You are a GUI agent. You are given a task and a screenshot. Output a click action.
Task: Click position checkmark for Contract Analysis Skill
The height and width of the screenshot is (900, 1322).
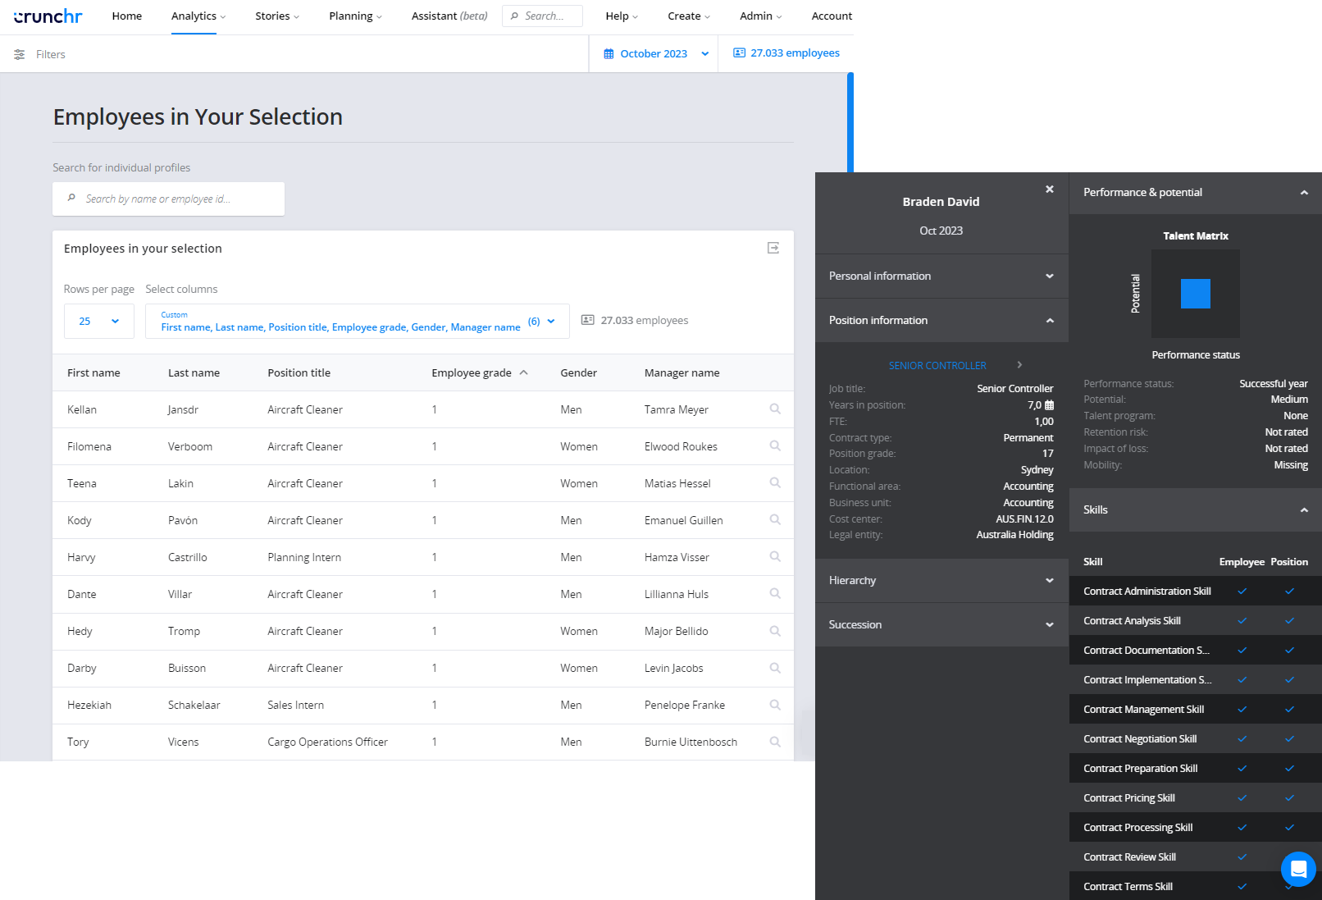1289,621
